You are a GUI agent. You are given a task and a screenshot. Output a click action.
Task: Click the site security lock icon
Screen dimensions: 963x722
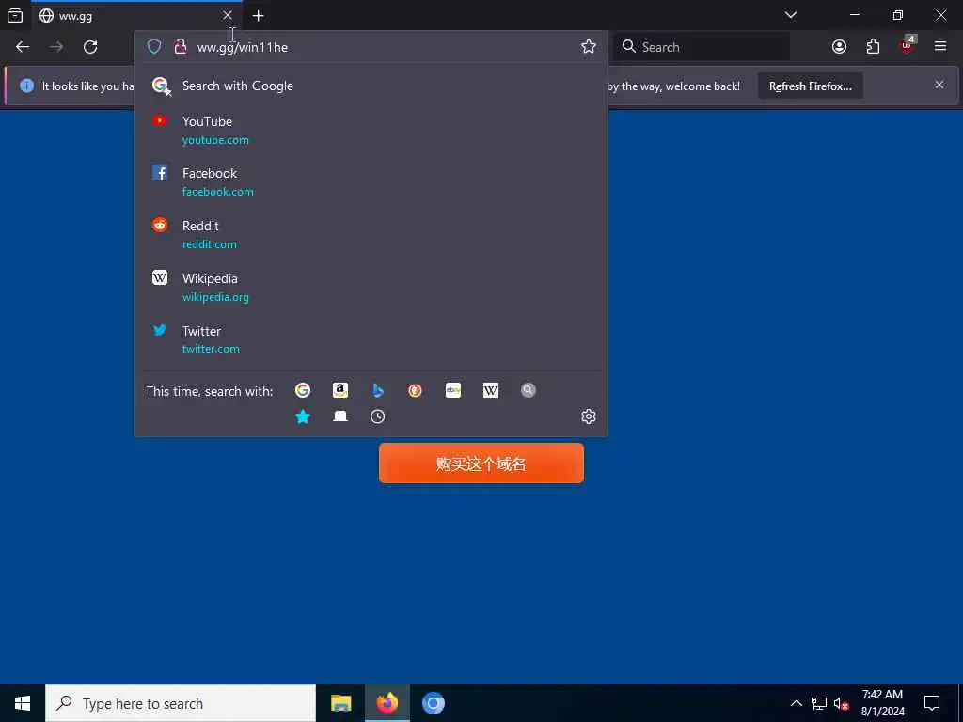180,47
